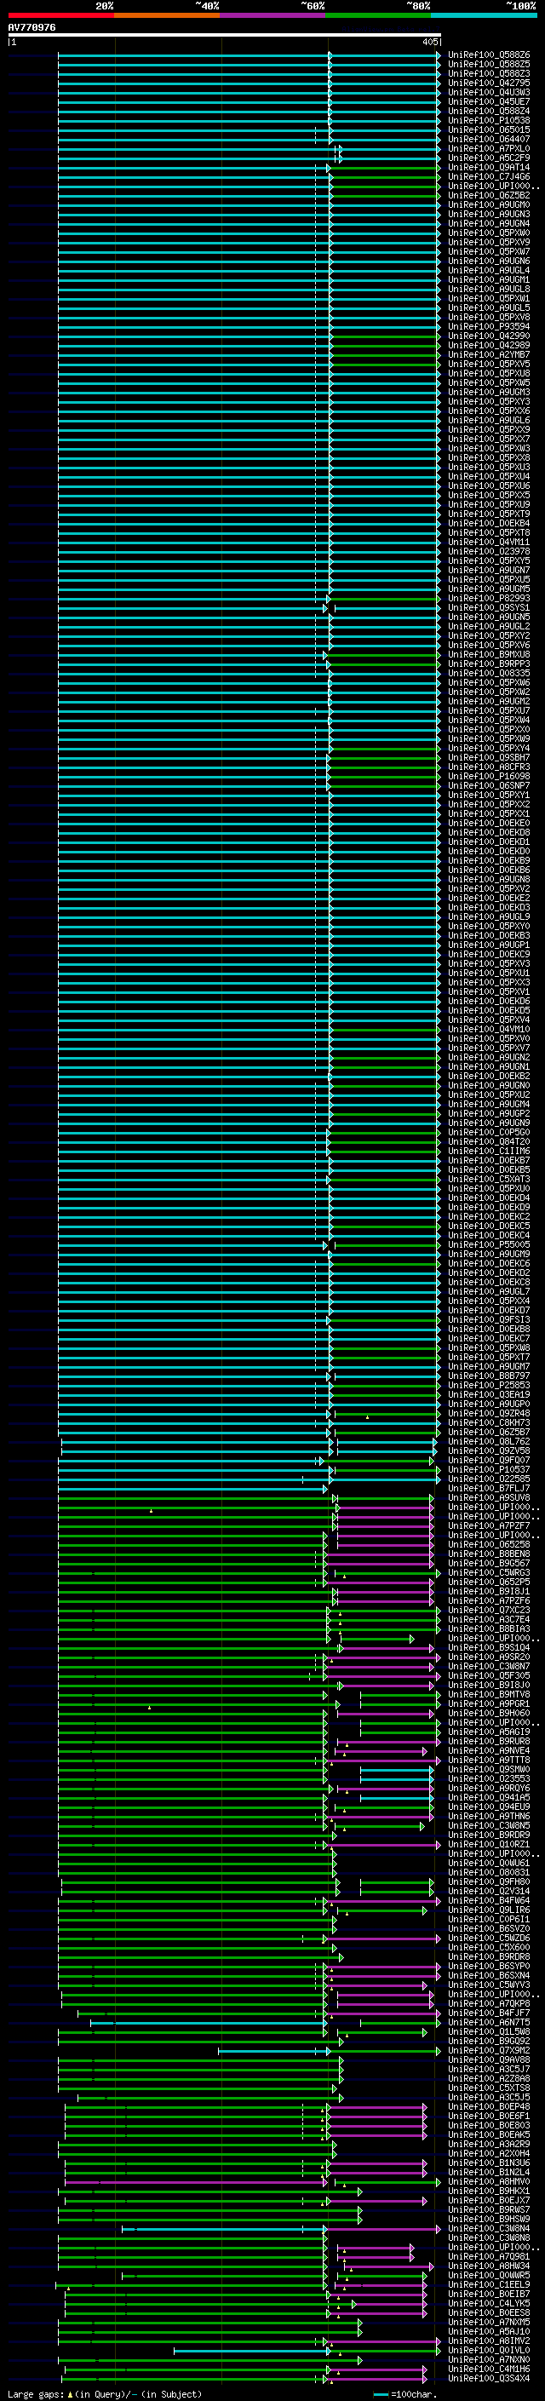
Task: Select hit label UniRef100_Q652P5
Action: point(489,1582)
